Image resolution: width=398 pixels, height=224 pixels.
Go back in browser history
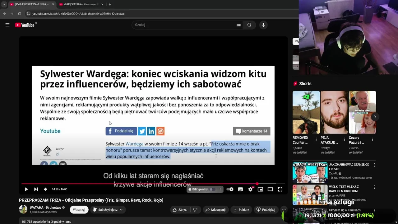[x=4, y=14]
